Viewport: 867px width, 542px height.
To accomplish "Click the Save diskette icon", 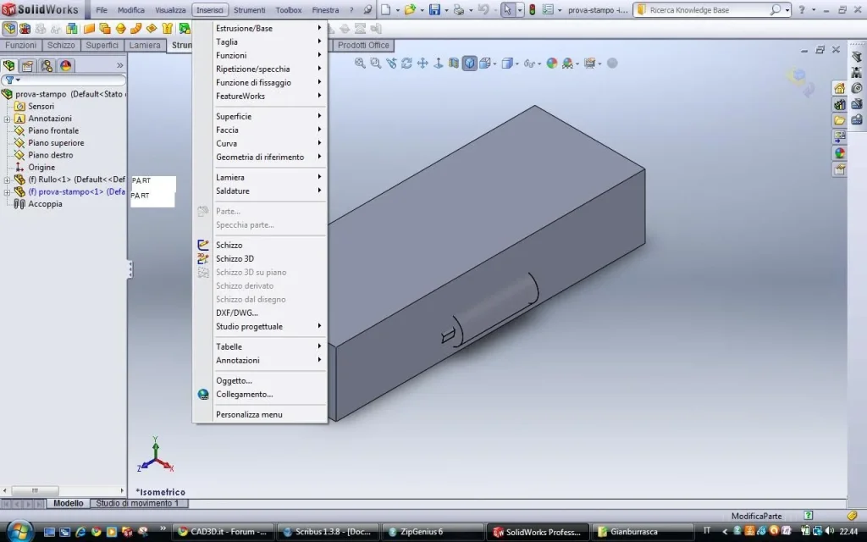I will click(x=434, y=9).
